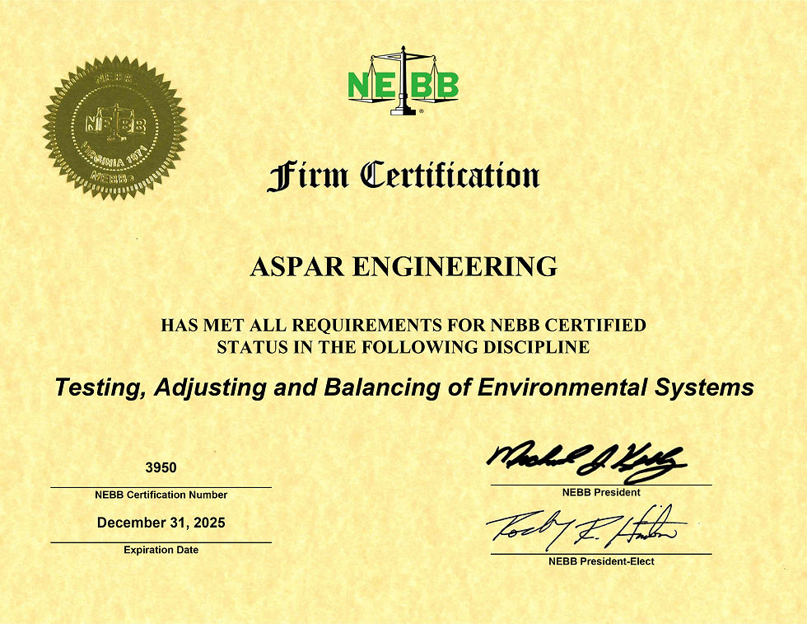
Task: Select the ASPAR ENGINEERING firm name
Action: point(403,265)
